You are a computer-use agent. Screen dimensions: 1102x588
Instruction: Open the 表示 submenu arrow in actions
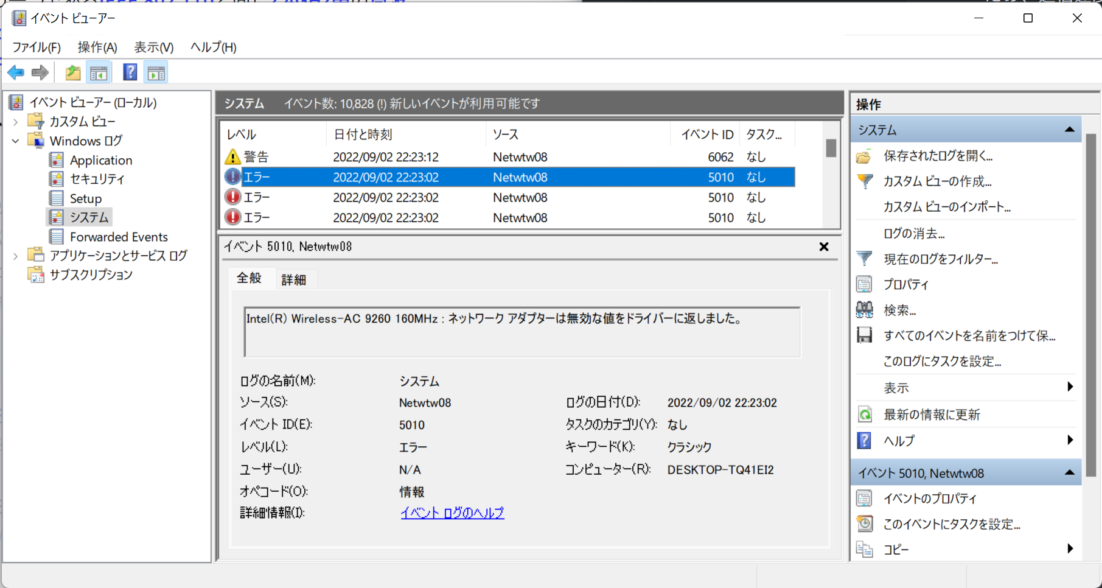click(1070, 387)
